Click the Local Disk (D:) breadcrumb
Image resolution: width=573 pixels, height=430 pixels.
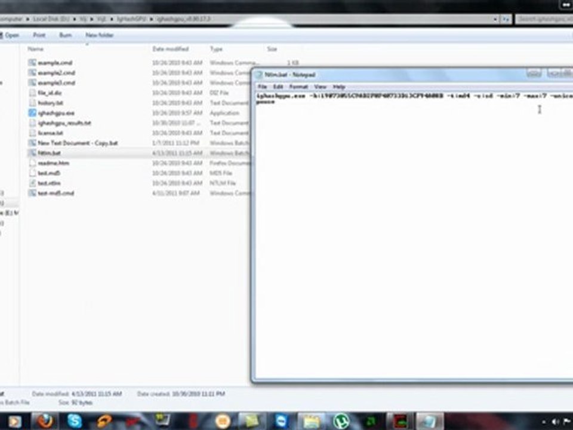coord(51,19)
